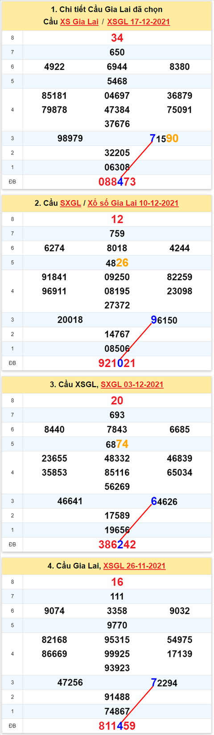Click eighth prize number 16
The height and width of the screenshot is (735, 214).
117,582
